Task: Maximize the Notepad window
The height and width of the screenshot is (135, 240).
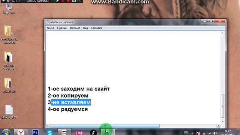Action: point(211,21)
